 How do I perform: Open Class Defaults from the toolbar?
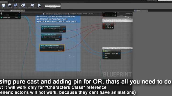coord(32,6)
